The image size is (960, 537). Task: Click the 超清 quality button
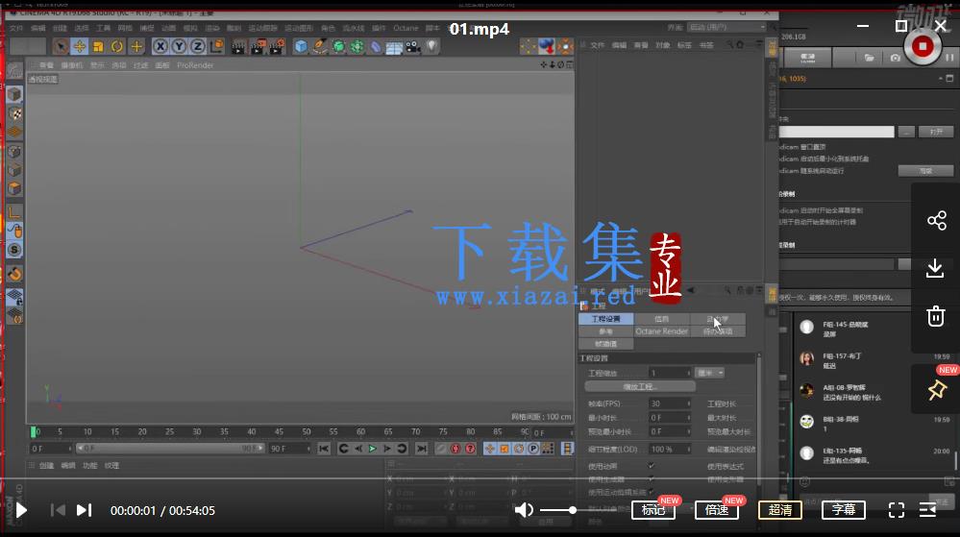(x=780, y=510)
